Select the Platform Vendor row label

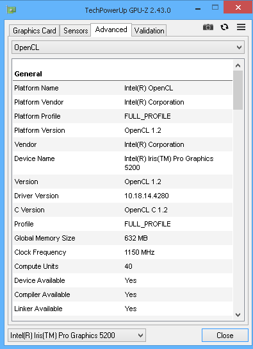(x=39, y=102)
